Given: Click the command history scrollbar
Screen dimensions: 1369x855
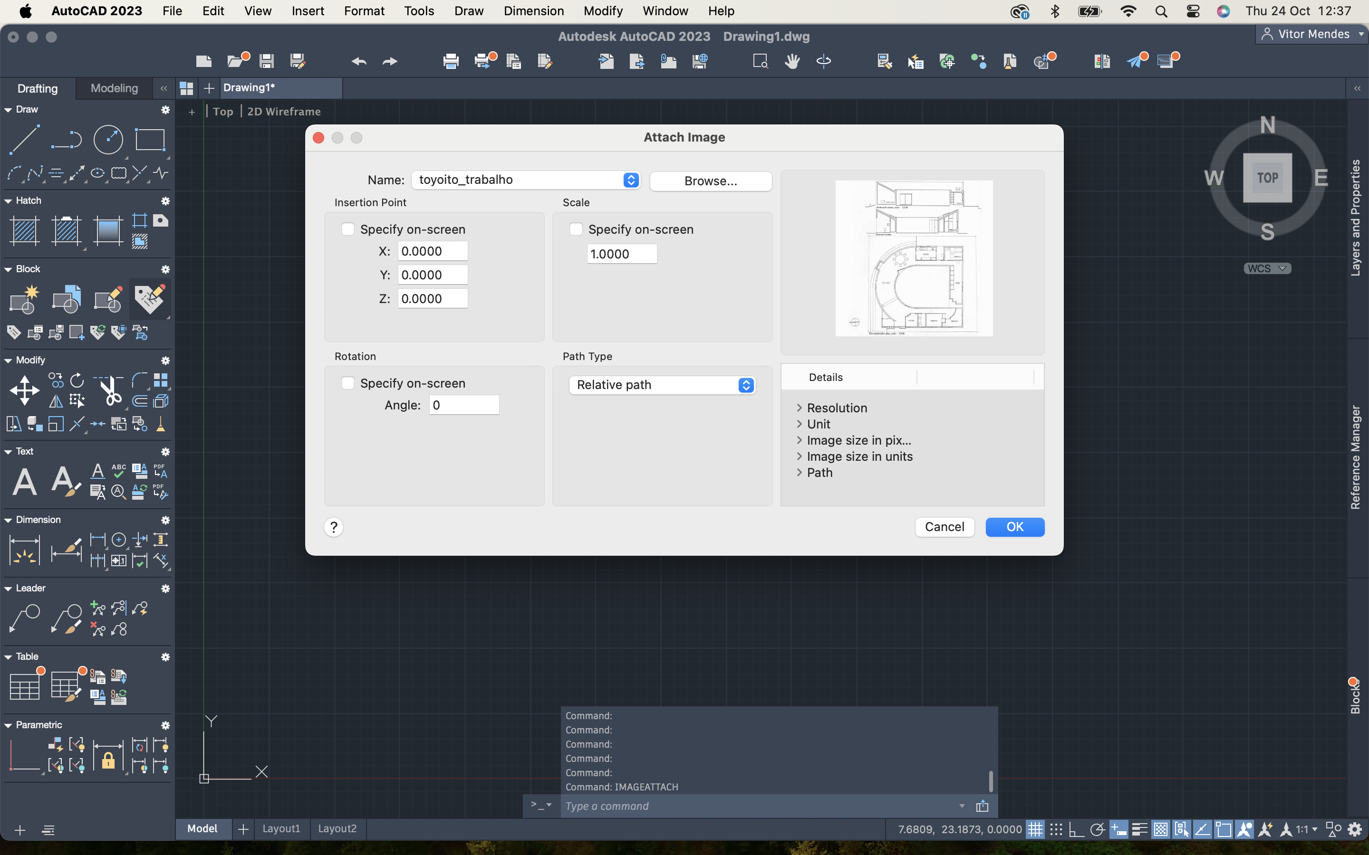Looking at the screenshot, I should point(991,781).
